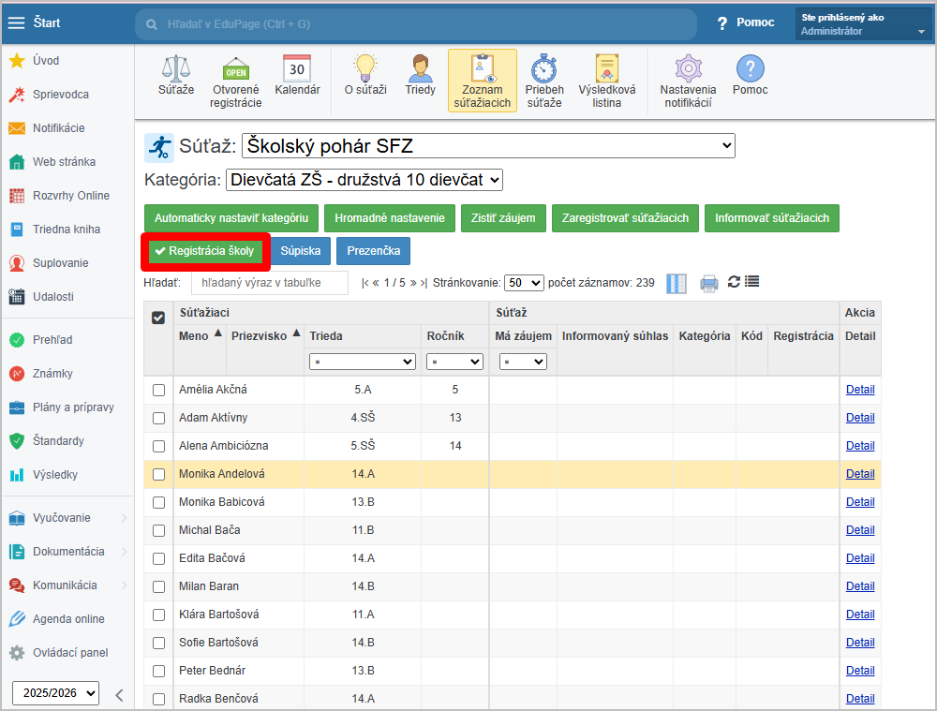Open the Súťaž dropdown Školský pohár SFZ
The image size is (937, 711).
[488, 146]
